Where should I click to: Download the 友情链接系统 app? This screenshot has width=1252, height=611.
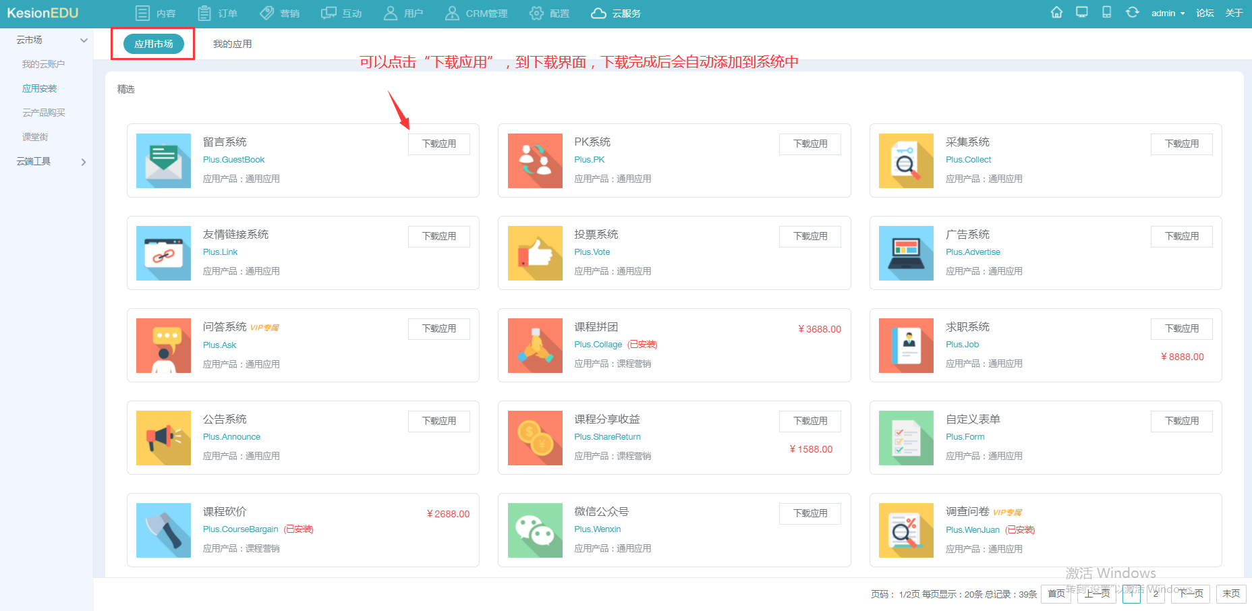pos(439,236)
